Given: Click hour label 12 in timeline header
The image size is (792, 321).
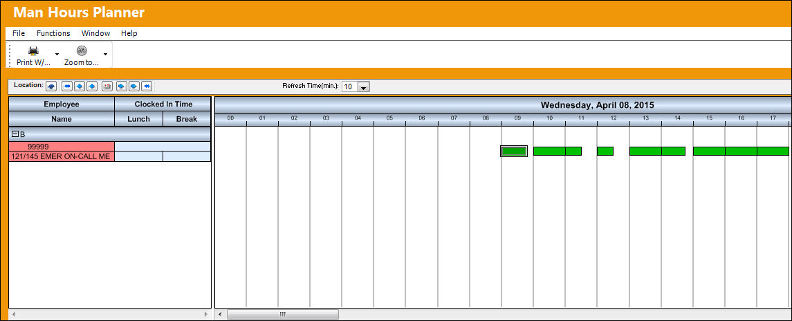Looking at the screenshot, I should [613, 118].
